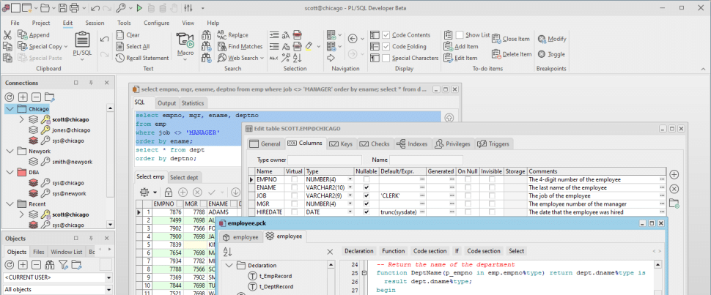Click the lock icon in result grid toolbar
Image resolution: width=711 pixels, height=295 pixels.
[169, 192]
